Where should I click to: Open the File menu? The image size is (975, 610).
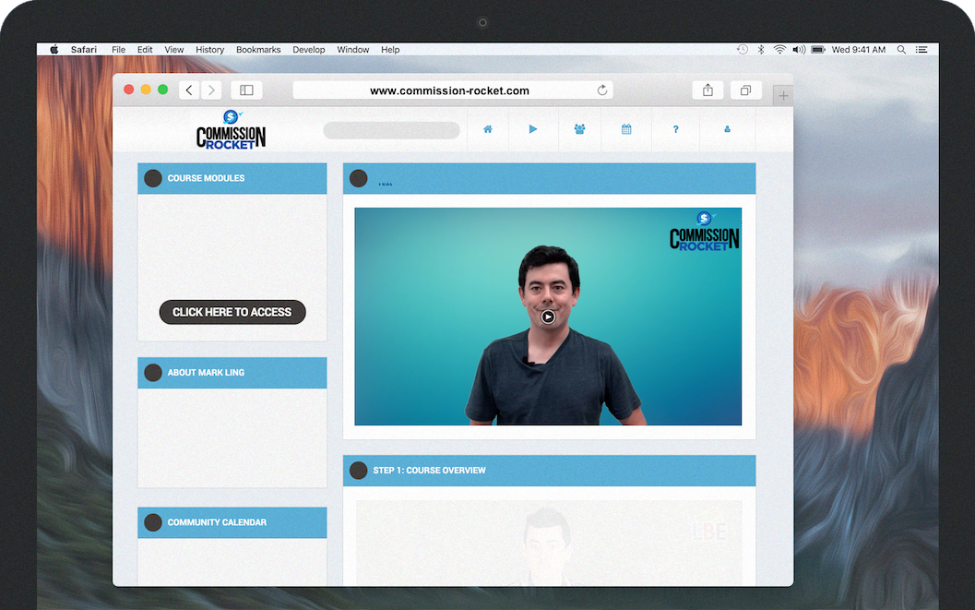pyautogui.click(x=118, y=50)
